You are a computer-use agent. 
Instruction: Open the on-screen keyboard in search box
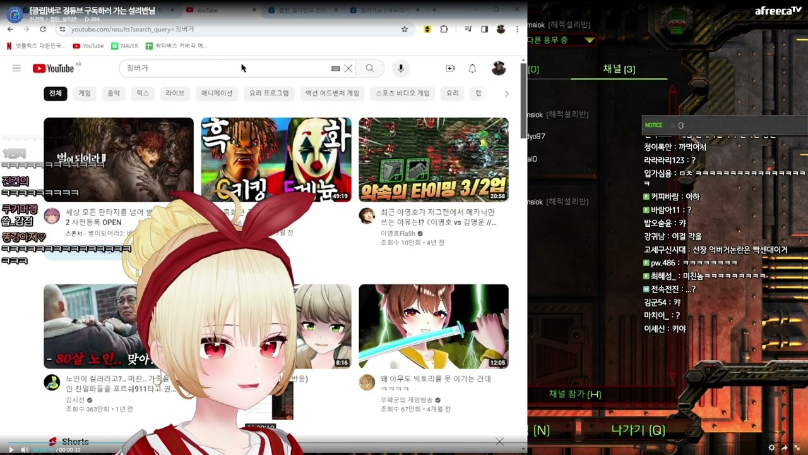click(x=336, y=68)
